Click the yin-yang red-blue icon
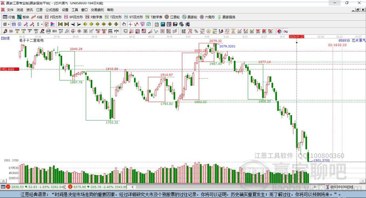Viewport: 366px width, 198px height. [x=280, y=31]
